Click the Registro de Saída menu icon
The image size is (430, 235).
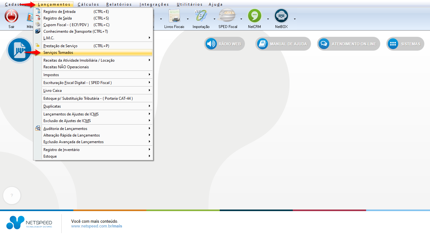(x=38, y=18)
